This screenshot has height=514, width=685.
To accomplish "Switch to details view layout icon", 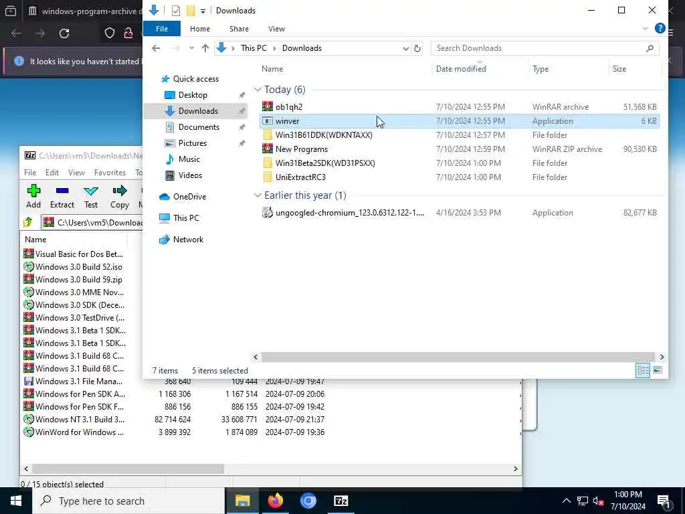I will point(643,370).
